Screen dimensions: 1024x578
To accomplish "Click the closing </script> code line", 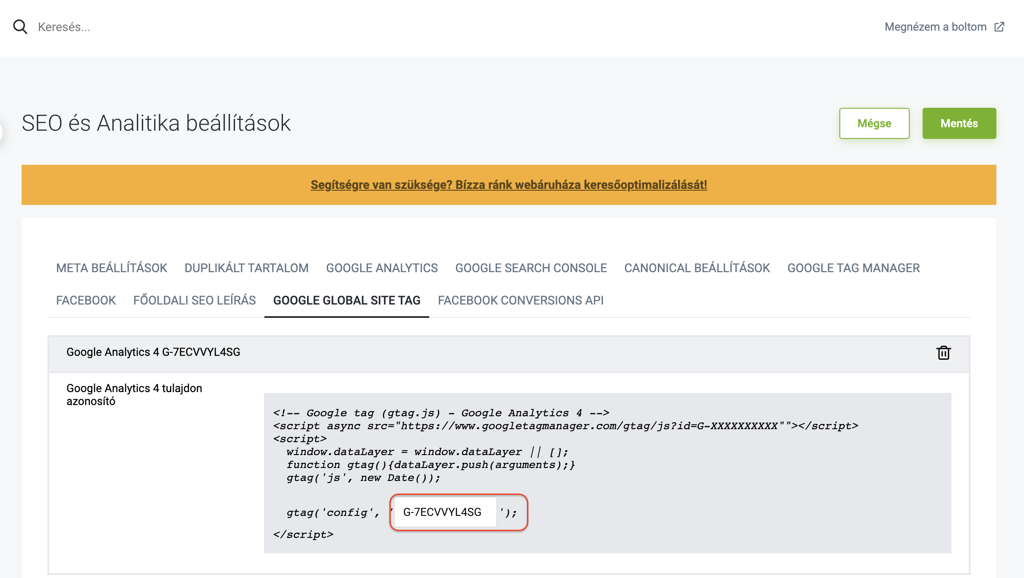I will click(303, 535).
